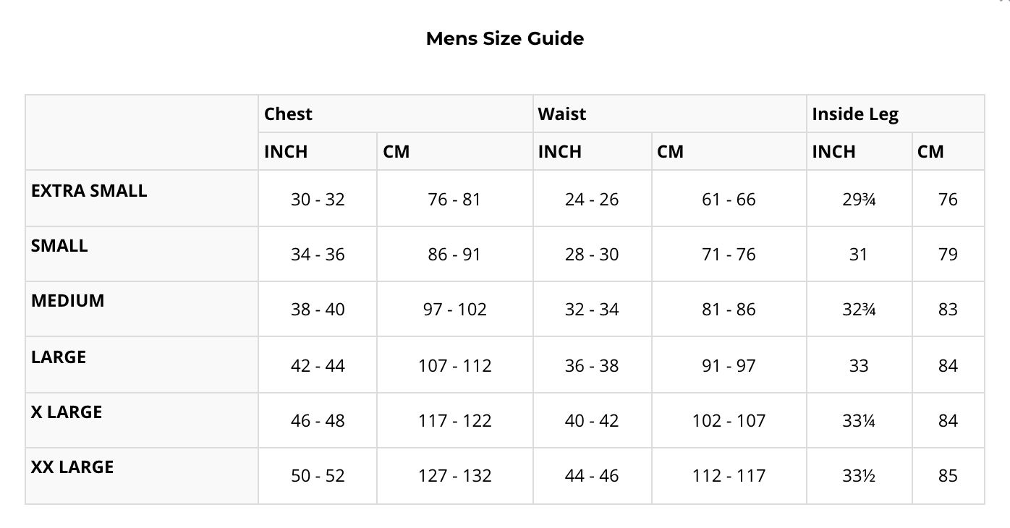Click the EXTRA SMALL row label
The width and height of the screenshot is (1010, 528).
pos(89,191)
